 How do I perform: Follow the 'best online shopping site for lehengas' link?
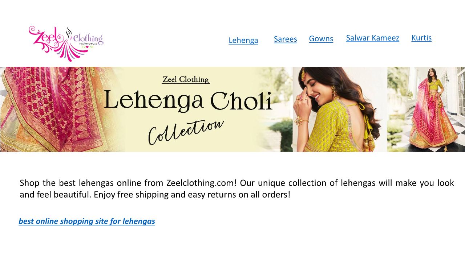pos(87,221)
